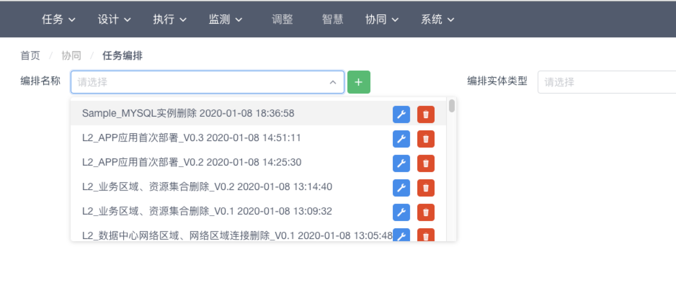676x288 pixels.
Task: Edit L2_APP应用首次部署_V0.3 via wrench icon
Action: 401,139
